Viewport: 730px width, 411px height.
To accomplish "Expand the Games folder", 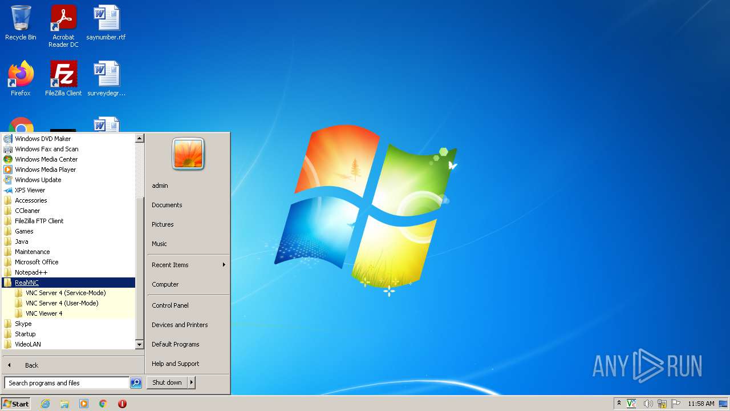I will (x=68, y=231).
